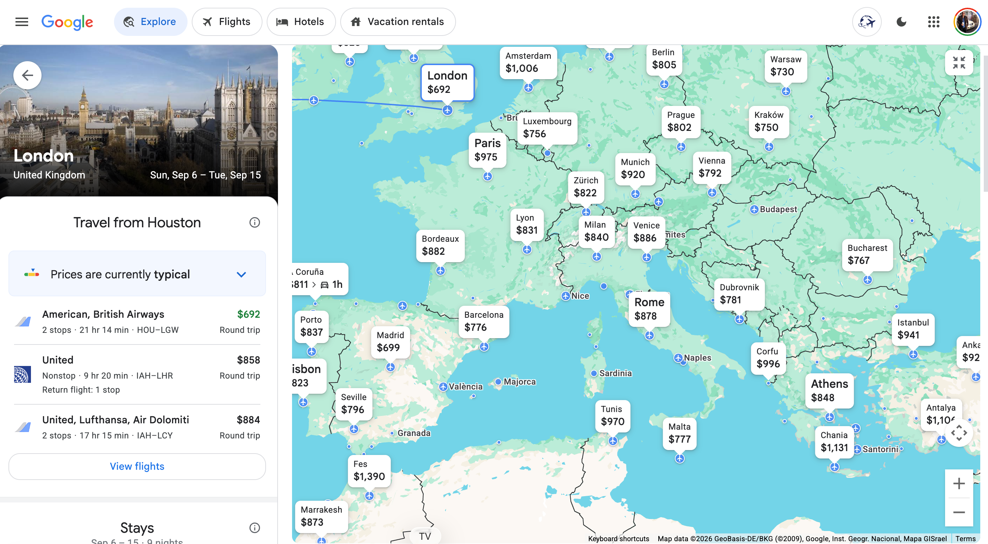This screenshot has height=544, width=988.
Task: Click the Santorini airport pin icon
Action: point(857,449)
